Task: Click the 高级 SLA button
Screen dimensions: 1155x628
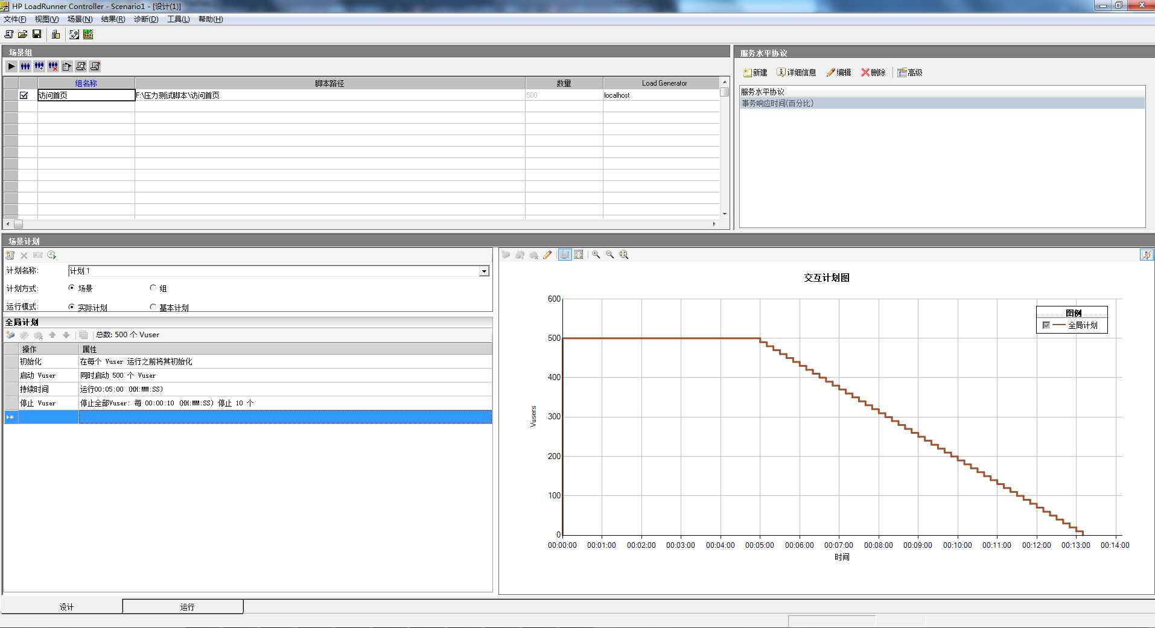Action: 910,72
